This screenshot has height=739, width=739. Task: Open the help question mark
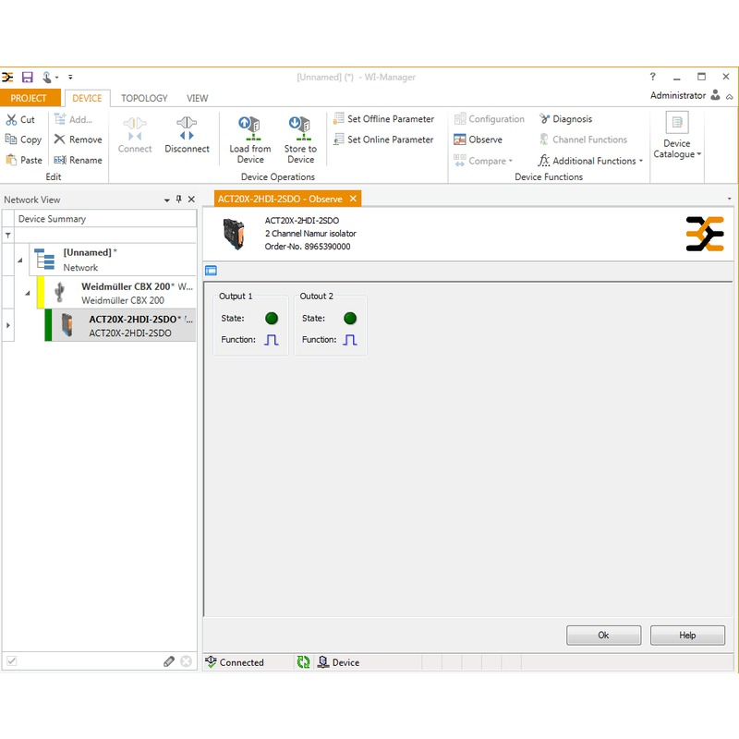pos(653,77)
